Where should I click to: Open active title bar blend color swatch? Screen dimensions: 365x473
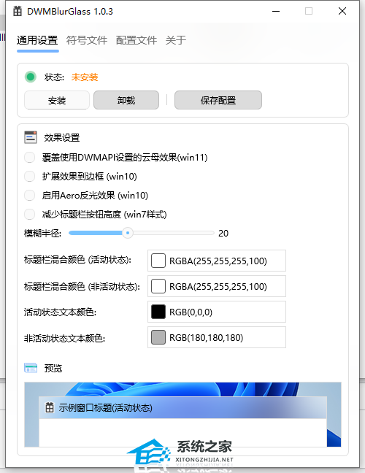(x=158, y=261)
